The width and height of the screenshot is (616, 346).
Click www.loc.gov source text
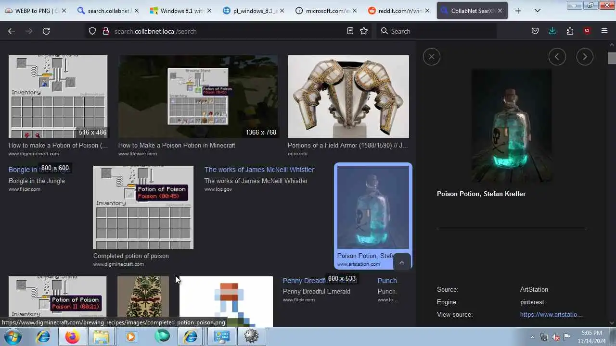click(x=218, y=189)
